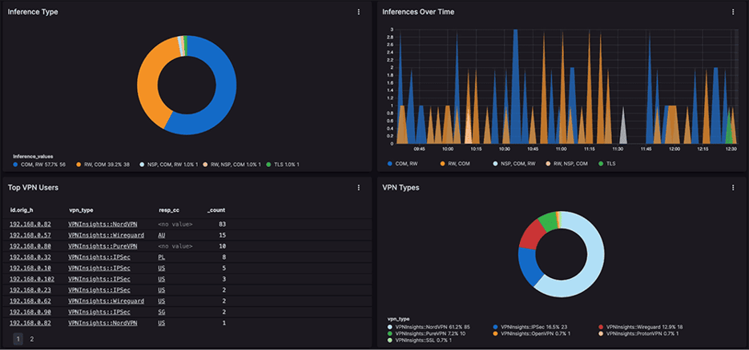749x350 pixels.
Task: Toggle the COM, RW 57.7% legend entry
Action: pyautogui.click(x=41, y=164)
